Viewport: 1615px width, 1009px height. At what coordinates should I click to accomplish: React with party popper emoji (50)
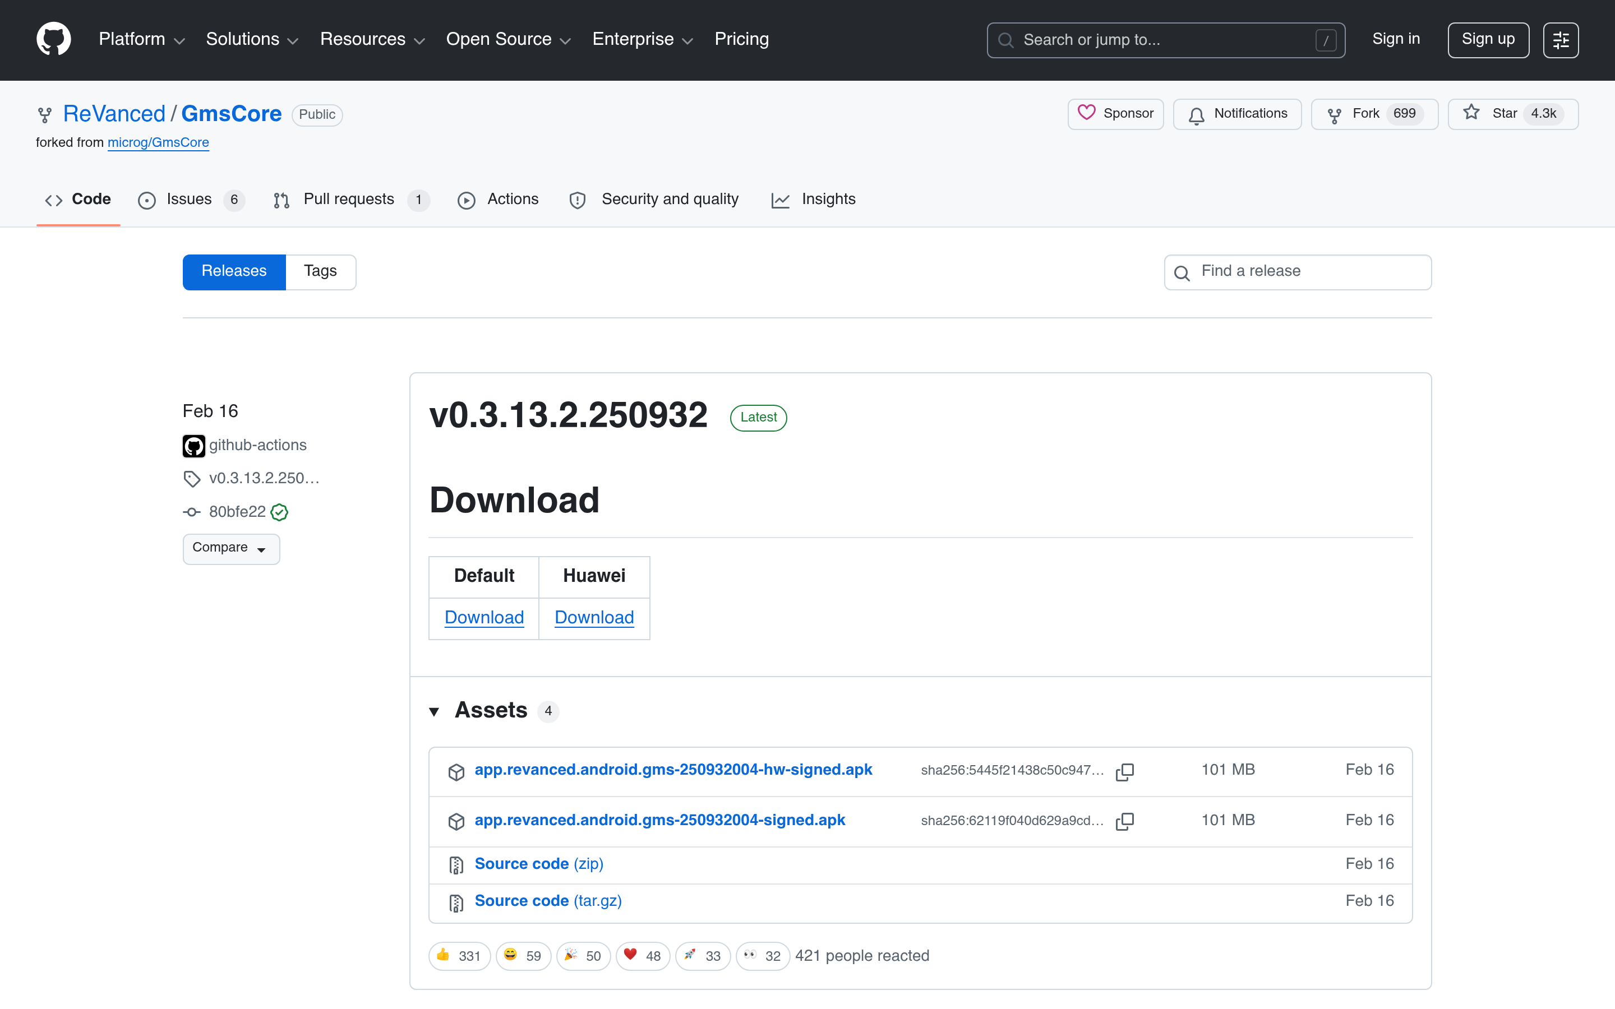point(583,956)
